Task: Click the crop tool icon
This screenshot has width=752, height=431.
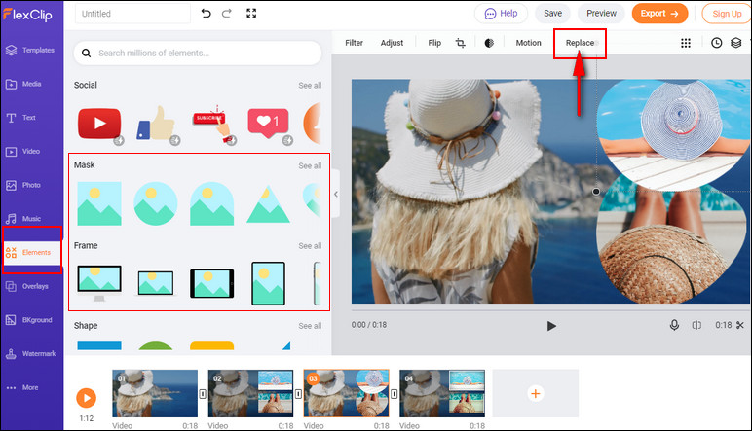Action: [x=461, y=43]
